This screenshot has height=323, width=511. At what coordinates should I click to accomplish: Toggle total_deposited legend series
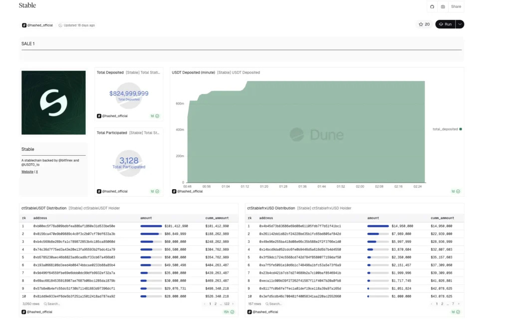coord(447,129)
